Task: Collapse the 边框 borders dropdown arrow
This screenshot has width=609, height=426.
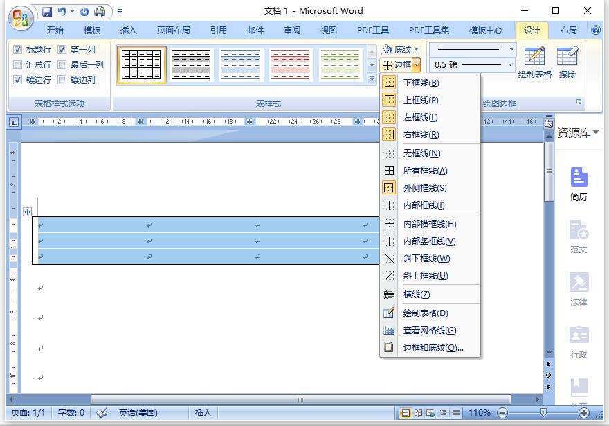Action: click(417, 65)
